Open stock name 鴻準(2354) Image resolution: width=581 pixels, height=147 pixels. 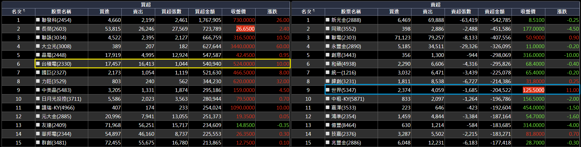tap(344, 116)
